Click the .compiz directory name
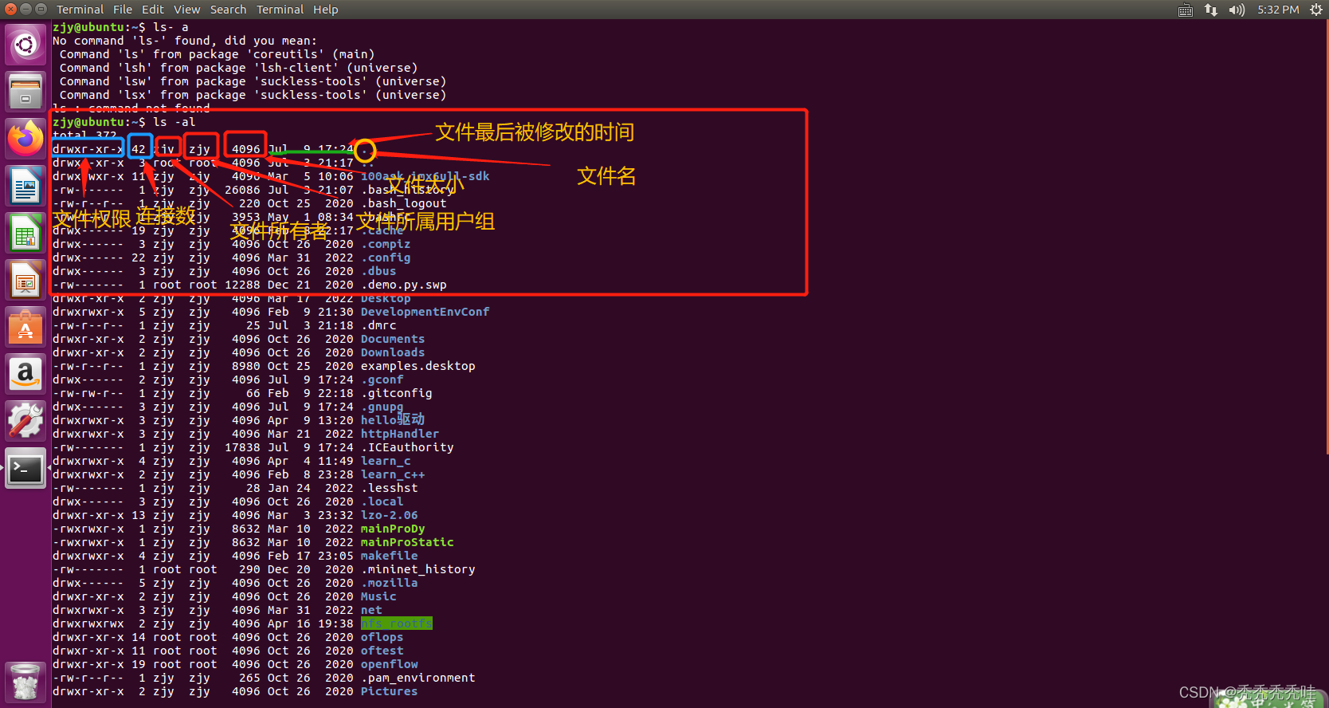The width and height of the screenshot is (1329, 708). point(386,244)
